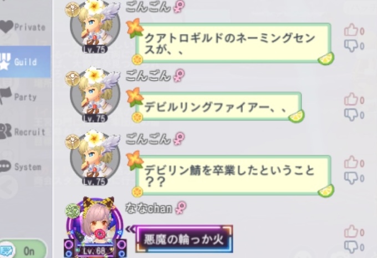Screen dimensions: 377x258
Task: Select the Guild chat tab
Action: (25, 62)
